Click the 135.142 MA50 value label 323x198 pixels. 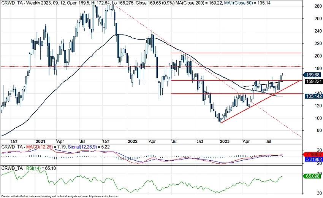314,96
